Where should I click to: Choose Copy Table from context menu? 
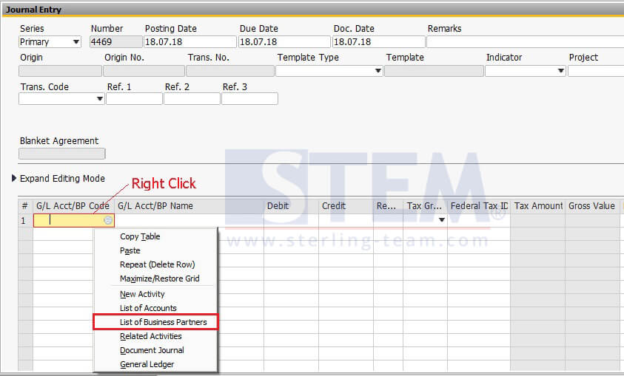[140, 236]
